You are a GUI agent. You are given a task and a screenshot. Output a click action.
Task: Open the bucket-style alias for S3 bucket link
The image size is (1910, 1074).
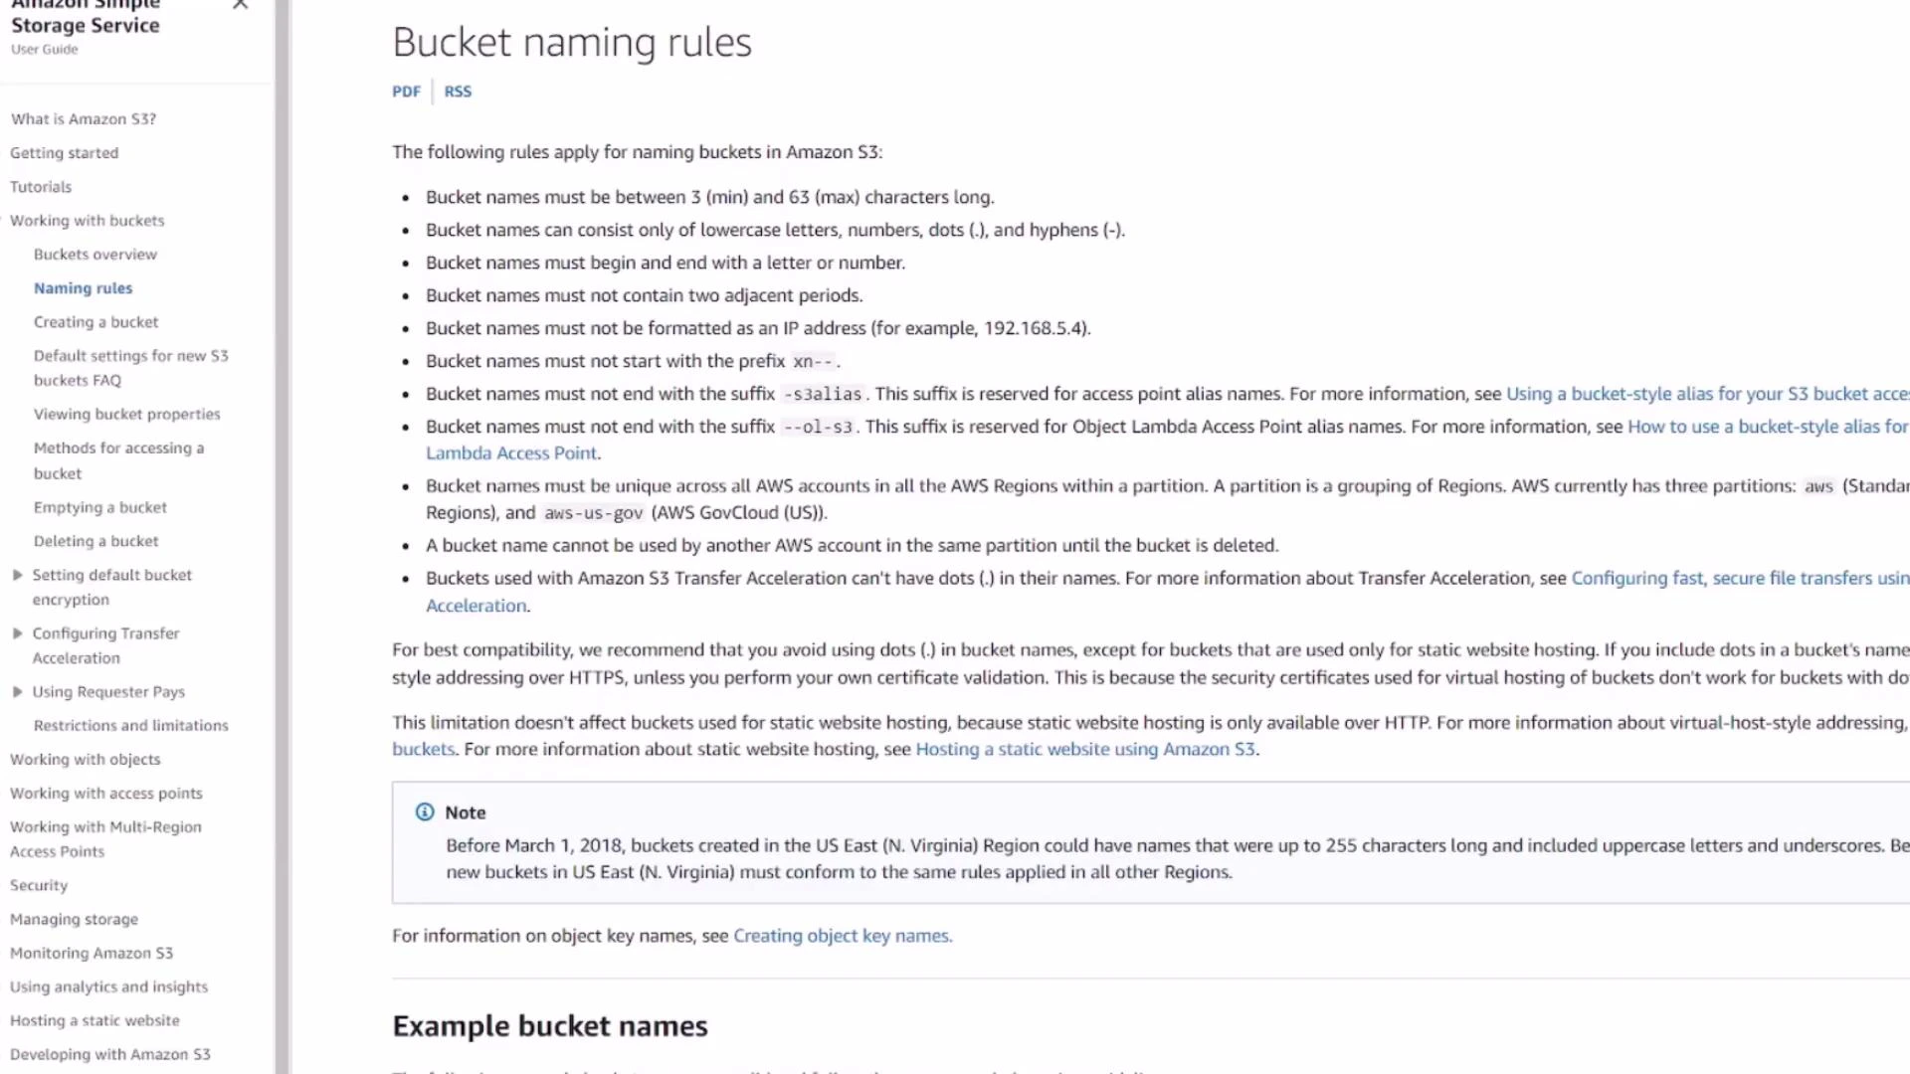pos(1691,393)
